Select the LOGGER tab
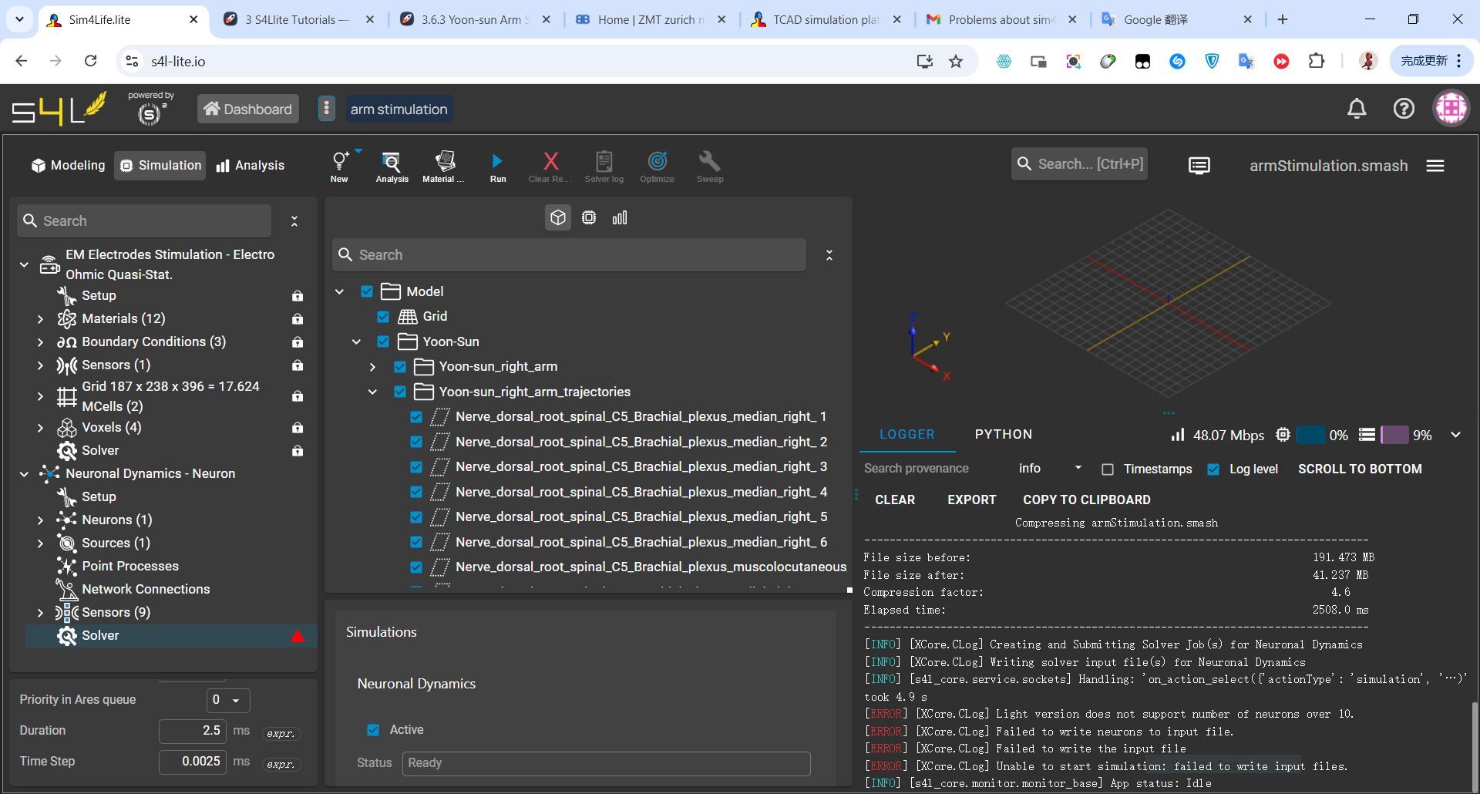Screen dimensions: 1480x794 [x=907, y=435]
